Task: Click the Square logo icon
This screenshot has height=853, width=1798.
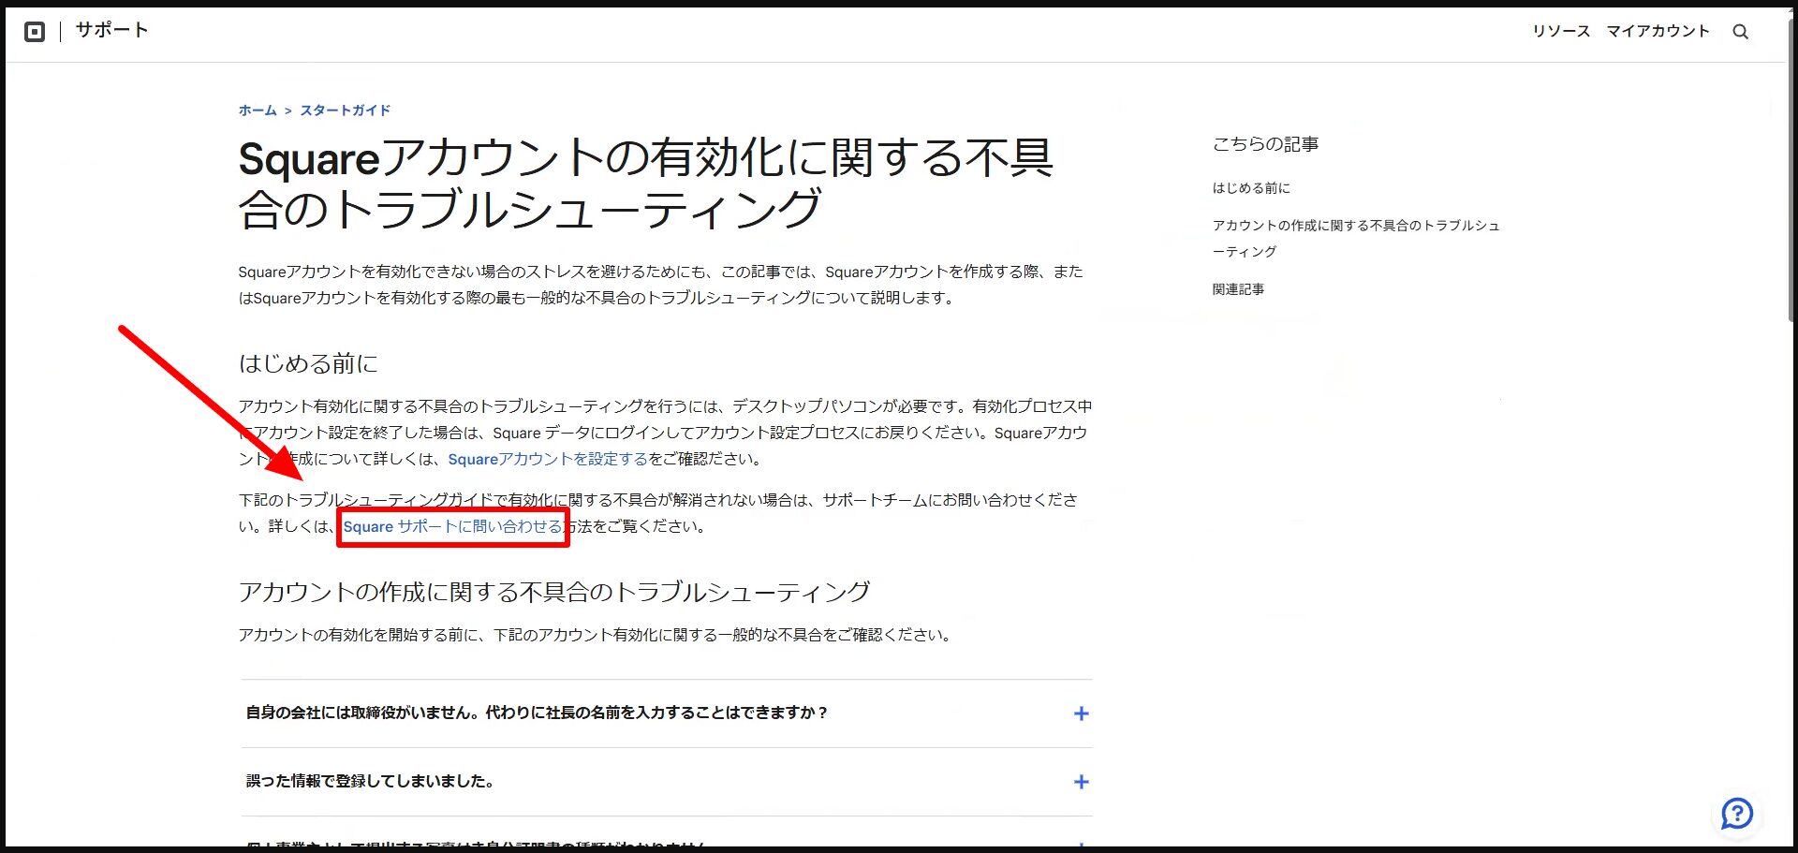Action: (35, 32)
